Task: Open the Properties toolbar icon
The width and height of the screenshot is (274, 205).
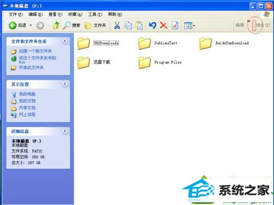Action: (175, 25)
